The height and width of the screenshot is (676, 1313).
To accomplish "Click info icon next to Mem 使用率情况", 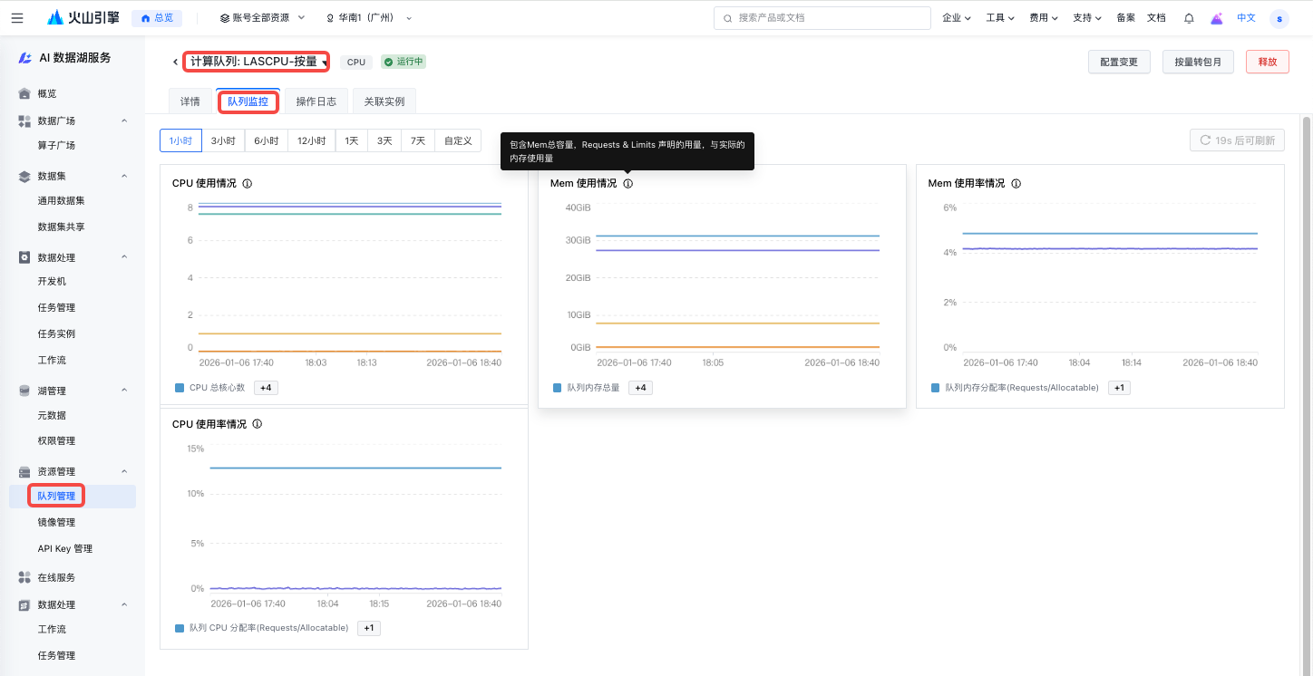I will click(1016, 183).
